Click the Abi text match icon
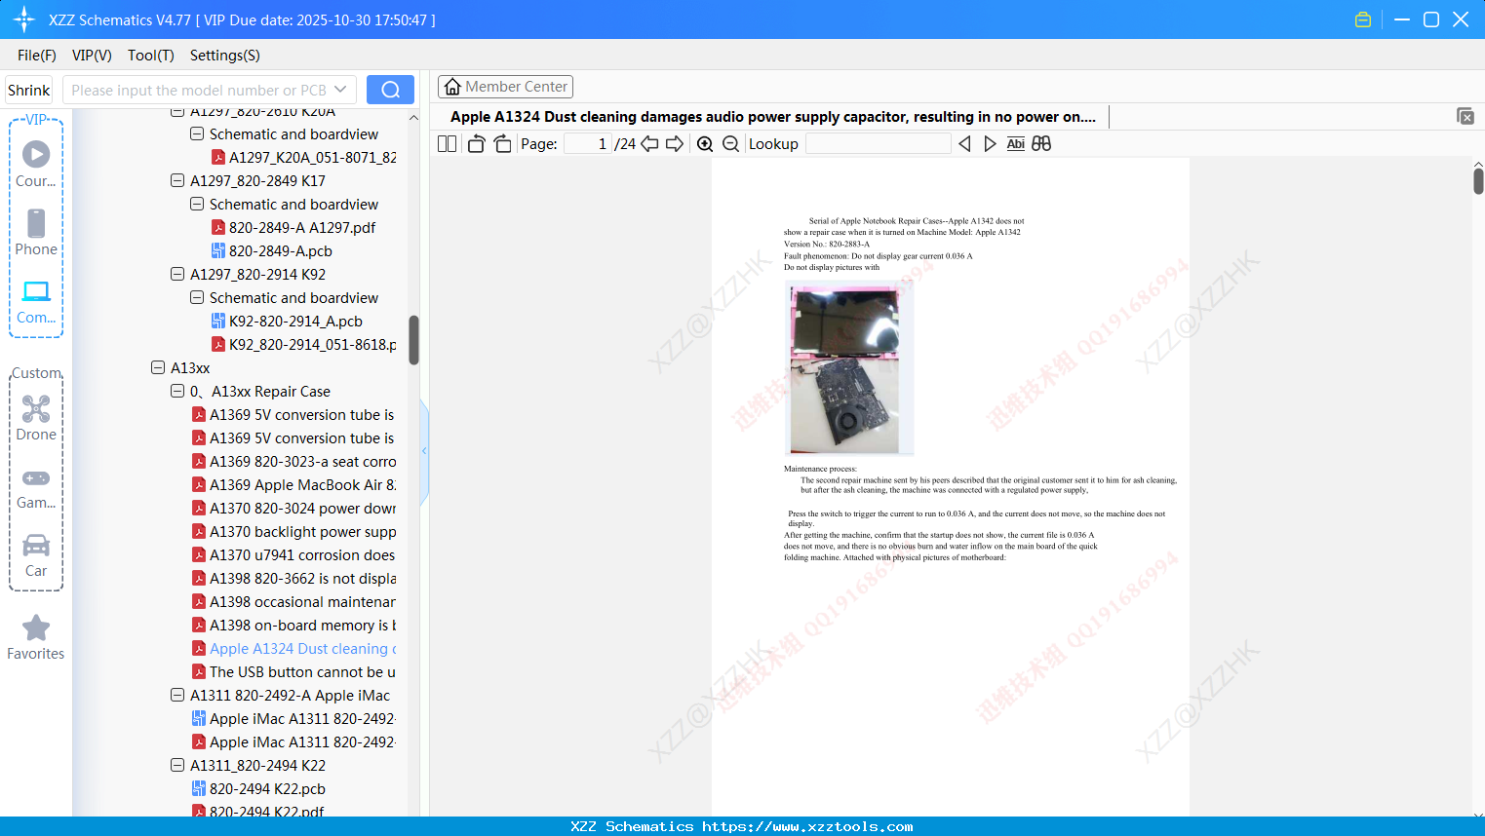This screenshot has width=1485, height=836. [x=1016, y=144]
